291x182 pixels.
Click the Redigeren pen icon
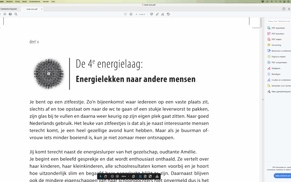(269, 68)
